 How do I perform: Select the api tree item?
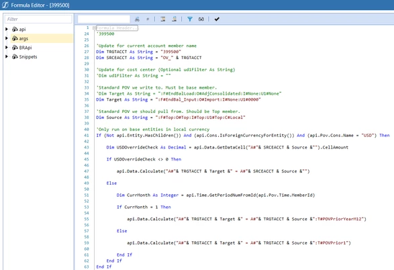(22, 30)
